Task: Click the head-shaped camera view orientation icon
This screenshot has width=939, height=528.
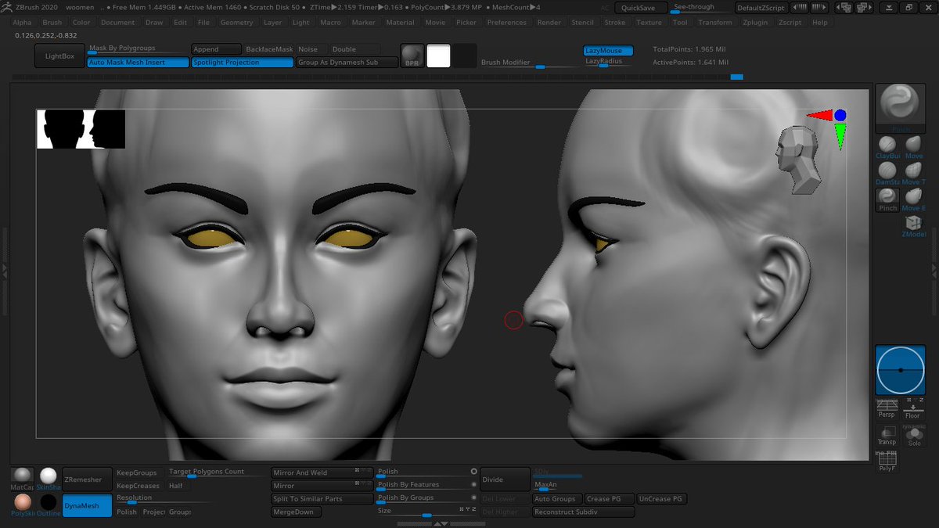Action: tap(797, 160)
